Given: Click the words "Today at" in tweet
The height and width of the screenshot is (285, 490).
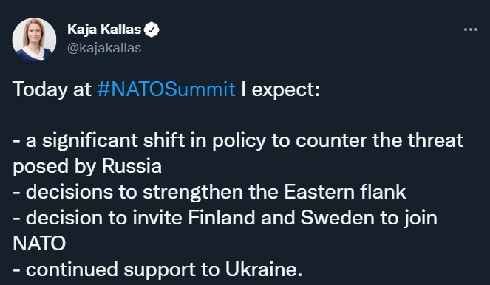Looking at the screenshot, I should tap(52, 89).
